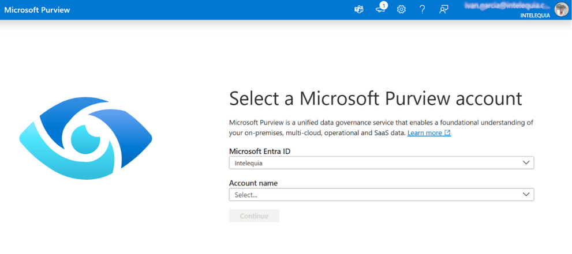This screenshot has height=254, width=572.
Task: Open the user profile avatar
Action: point(562,9)
